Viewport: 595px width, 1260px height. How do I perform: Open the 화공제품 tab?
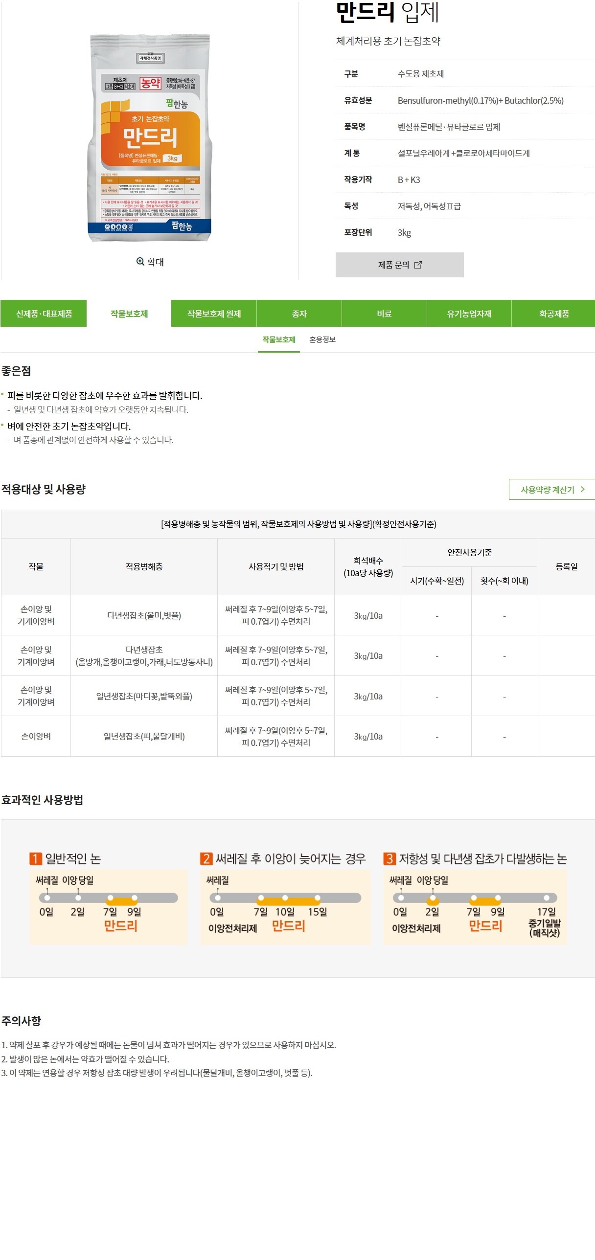[554, 314]
